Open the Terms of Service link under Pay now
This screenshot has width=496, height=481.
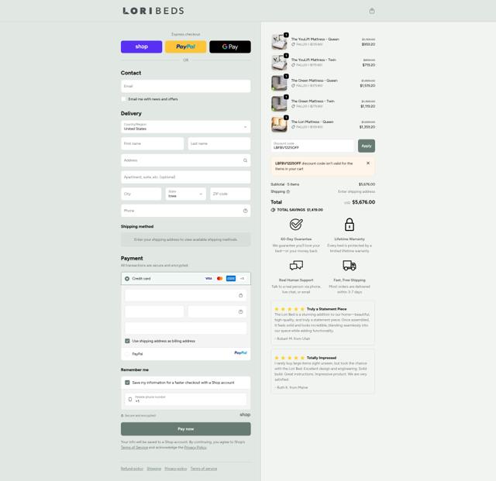coord(134,448)
